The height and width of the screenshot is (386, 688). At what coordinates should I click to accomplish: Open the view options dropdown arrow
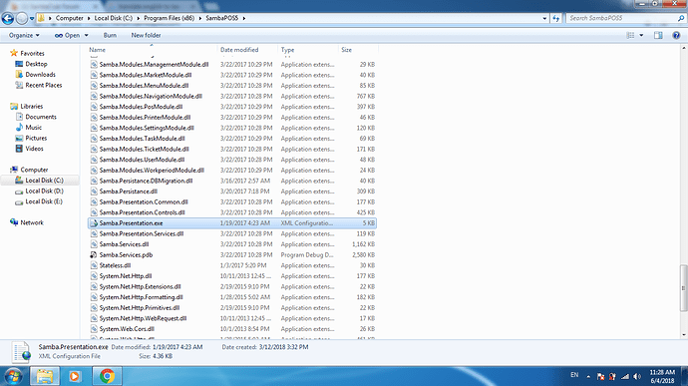641,35
